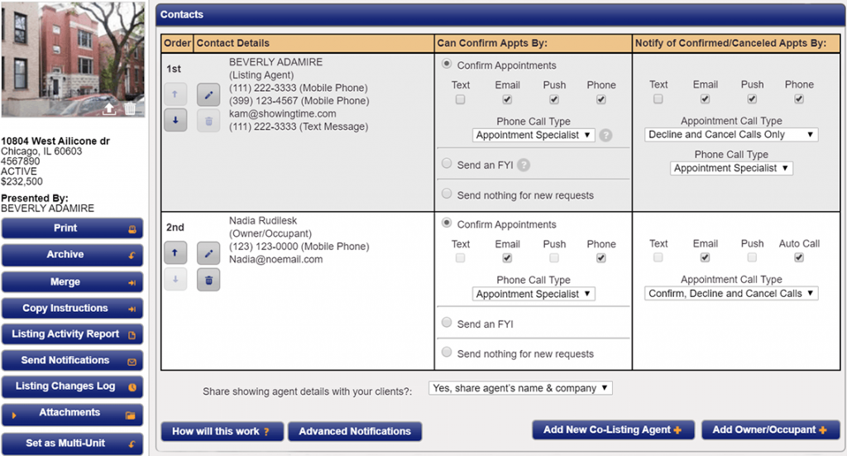Open the Listing Changes Log sidebar item

[72, 386]
